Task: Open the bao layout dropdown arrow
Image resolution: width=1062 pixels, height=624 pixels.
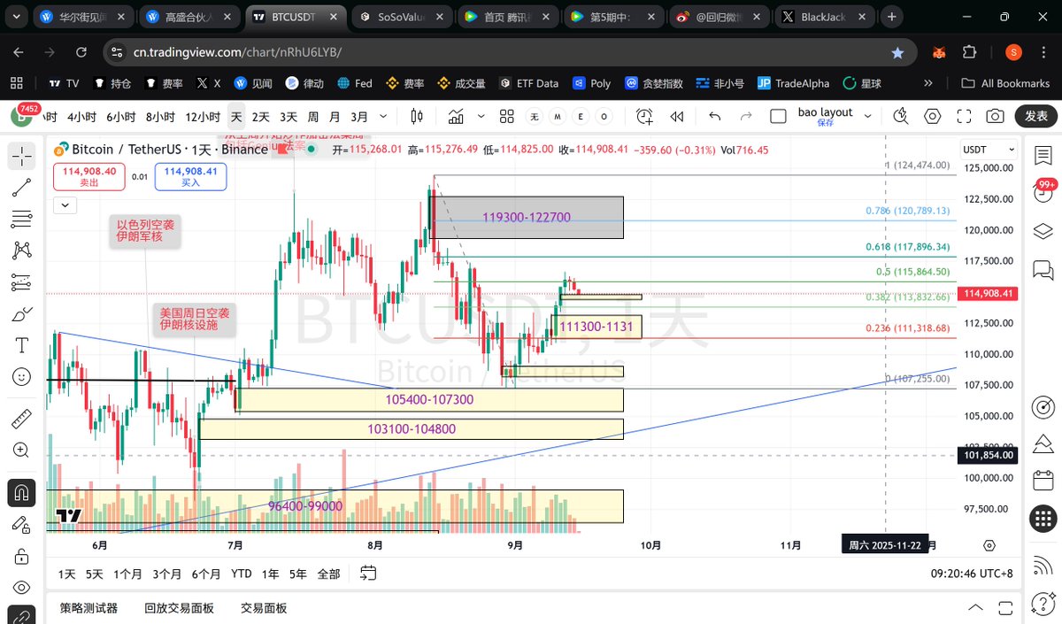Action: point(868,116)
